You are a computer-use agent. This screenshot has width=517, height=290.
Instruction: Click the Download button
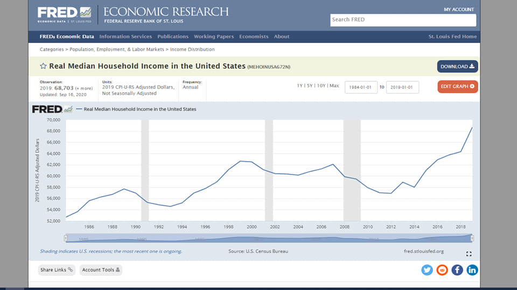(x=457, y=67)
